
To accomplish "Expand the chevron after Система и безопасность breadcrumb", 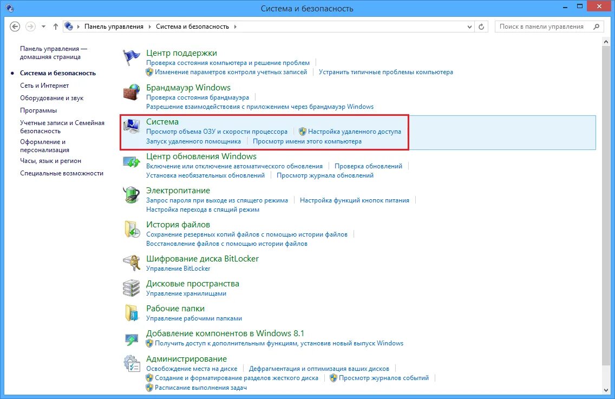I will (235, 27).
